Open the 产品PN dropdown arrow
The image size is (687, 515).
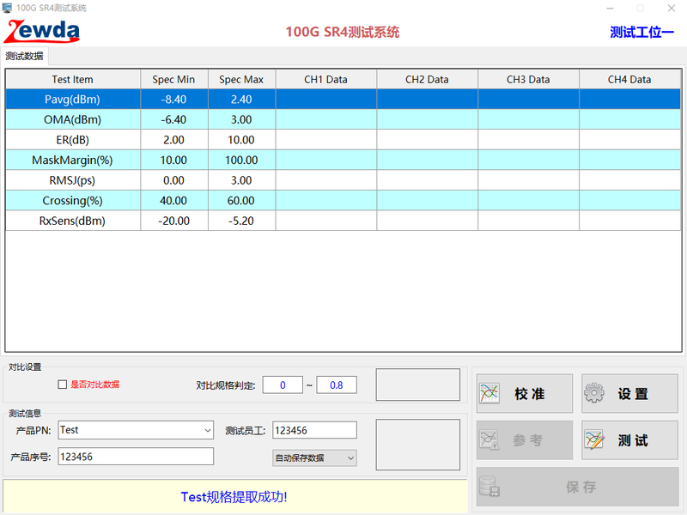point(208,431)
